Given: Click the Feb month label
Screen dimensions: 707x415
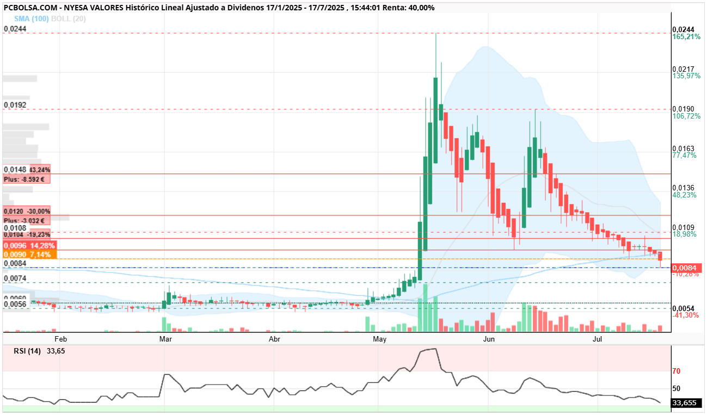Looking at the screenshot, I should coord(60,339).
